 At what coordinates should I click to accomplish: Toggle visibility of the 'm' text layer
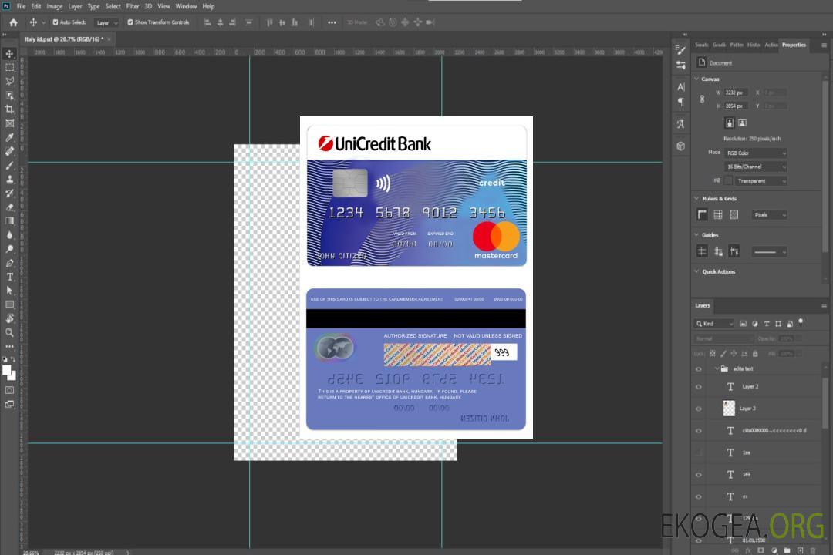(699, 497)
